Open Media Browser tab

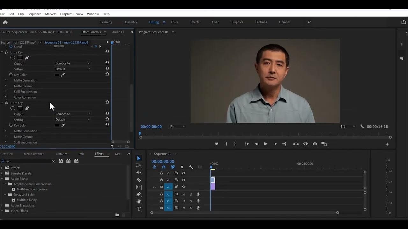[x=34, y=154]
